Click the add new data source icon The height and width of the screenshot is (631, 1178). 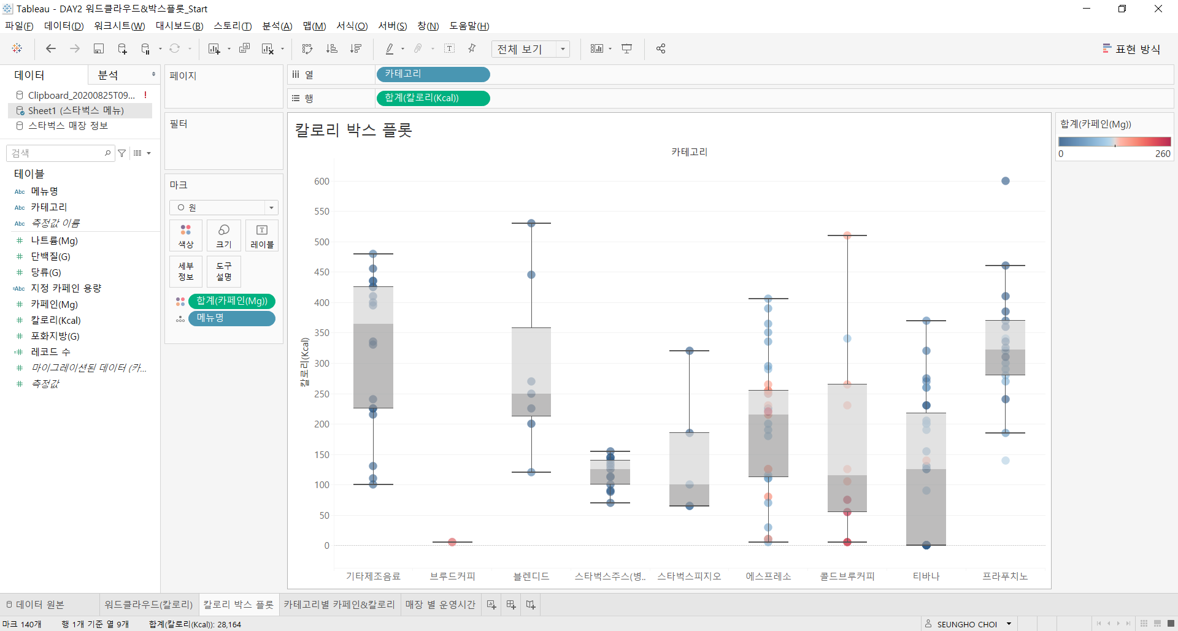(x=122, y=48)
